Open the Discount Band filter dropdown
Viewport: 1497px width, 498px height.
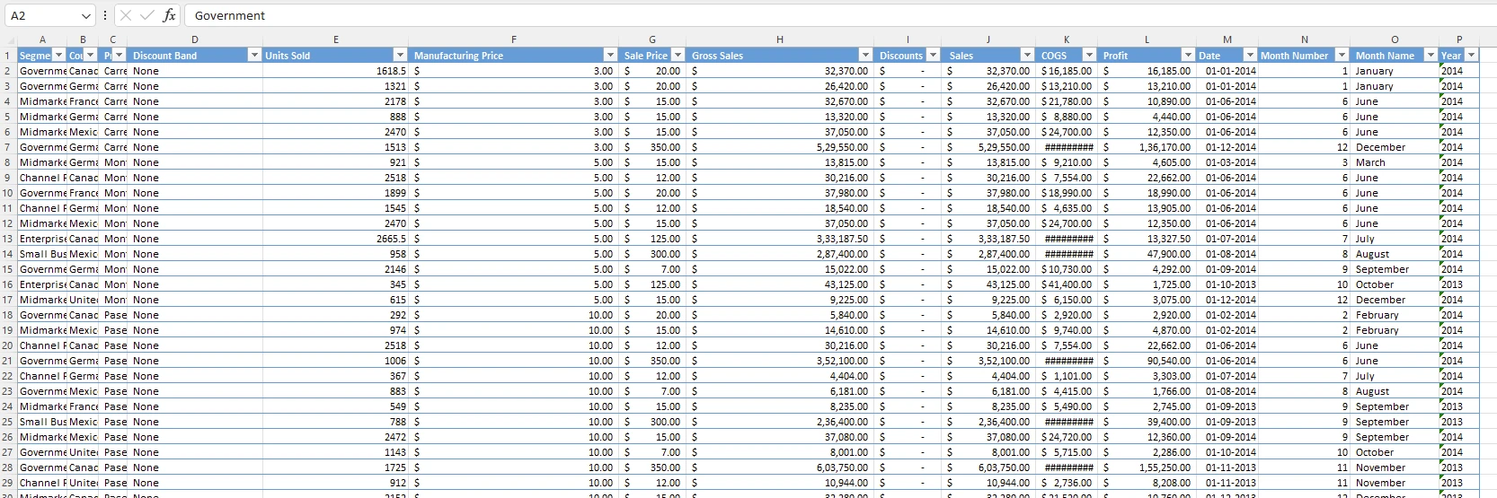click(x=253, y=56)
